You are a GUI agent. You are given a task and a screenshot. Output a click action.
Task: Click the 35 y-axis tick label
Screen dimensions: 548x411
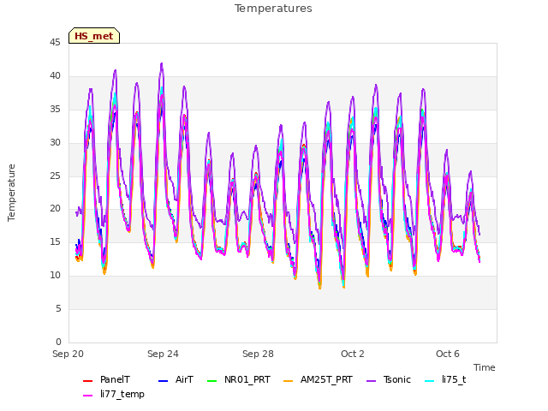(x=55, y=110)
